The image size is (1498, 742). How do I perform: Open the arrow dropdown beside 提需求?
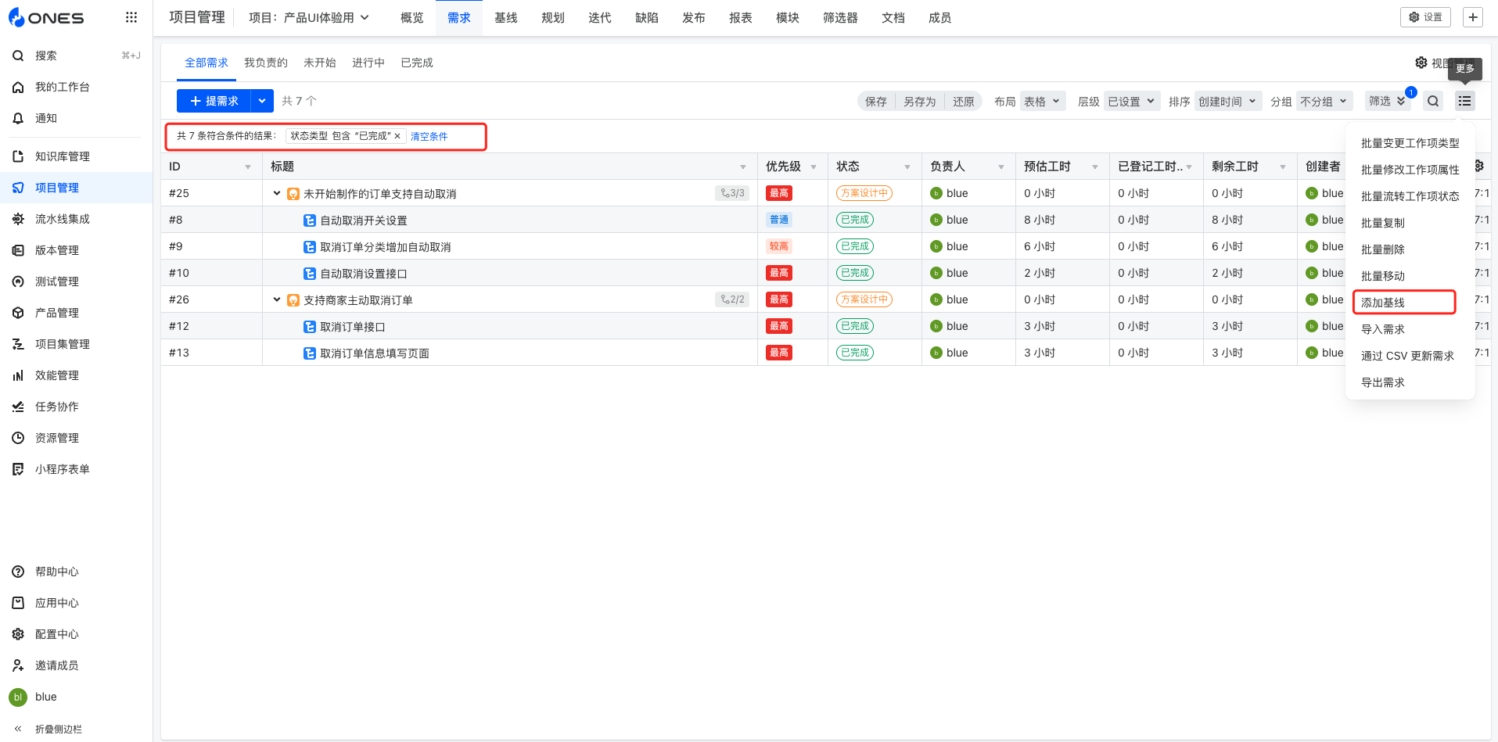pyautogui.click(x=262, y=101)
